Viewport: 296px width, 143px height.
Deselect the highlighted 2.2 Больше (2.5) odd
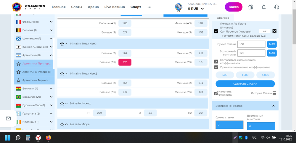click(x=125, y=62)
